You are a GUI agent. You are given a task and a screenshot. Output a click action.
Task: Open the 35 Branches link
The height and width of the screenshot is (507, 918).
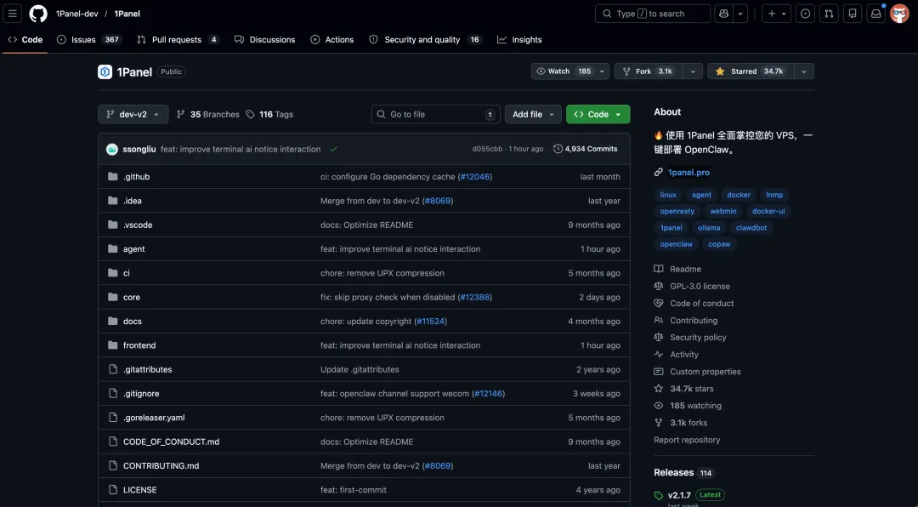(x=208, y=114)
